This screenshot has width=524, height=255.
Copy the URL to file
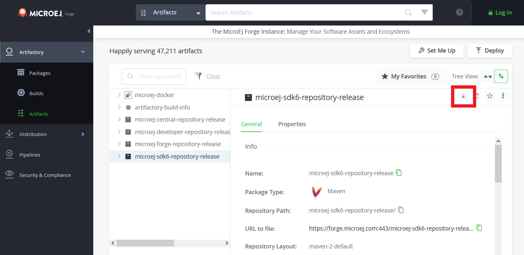point(479,228)
